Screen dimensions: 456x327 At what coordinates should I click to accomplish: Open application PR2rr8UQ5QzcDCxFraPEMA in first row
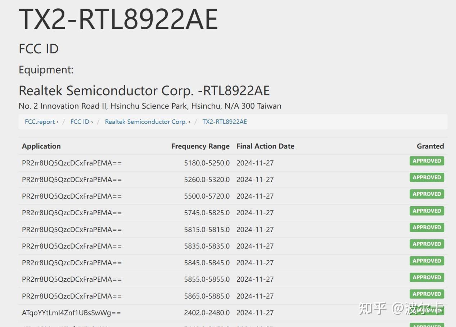pos(72,163)
